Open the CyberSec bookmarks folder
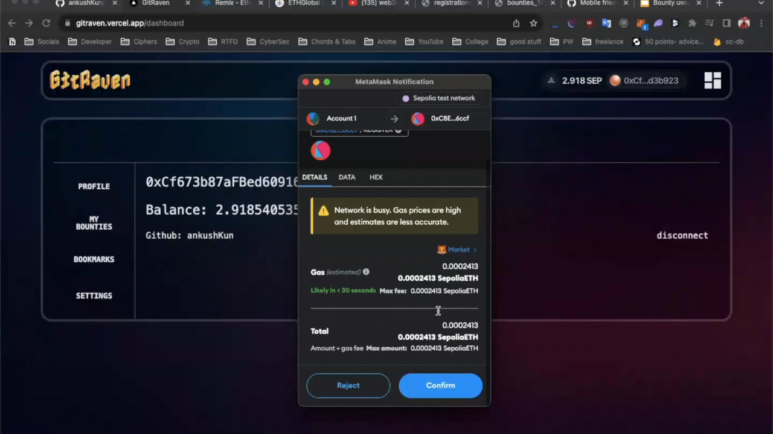 [268, 42]
